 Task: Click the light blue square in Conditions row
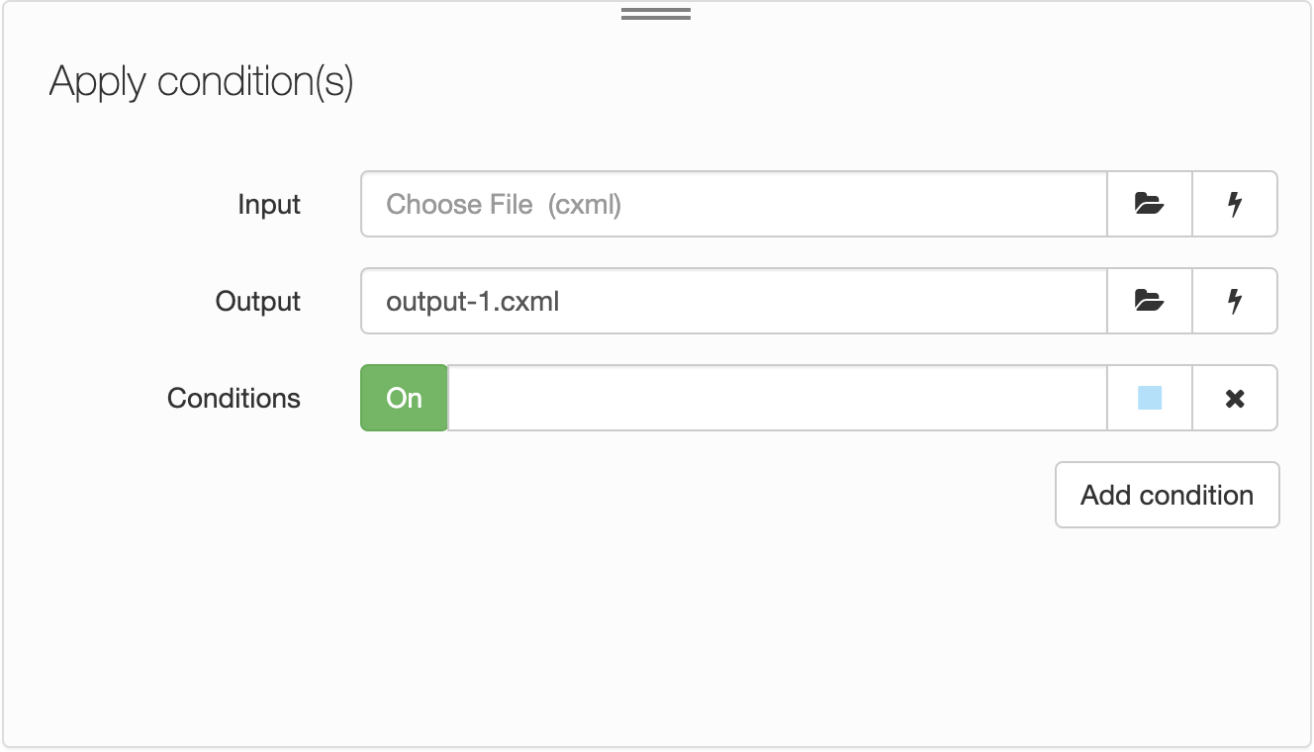click(1149, 398)
